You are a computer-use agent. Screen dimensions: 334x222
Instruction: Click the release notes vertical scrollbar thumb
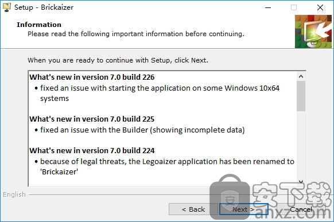point(301,96)
